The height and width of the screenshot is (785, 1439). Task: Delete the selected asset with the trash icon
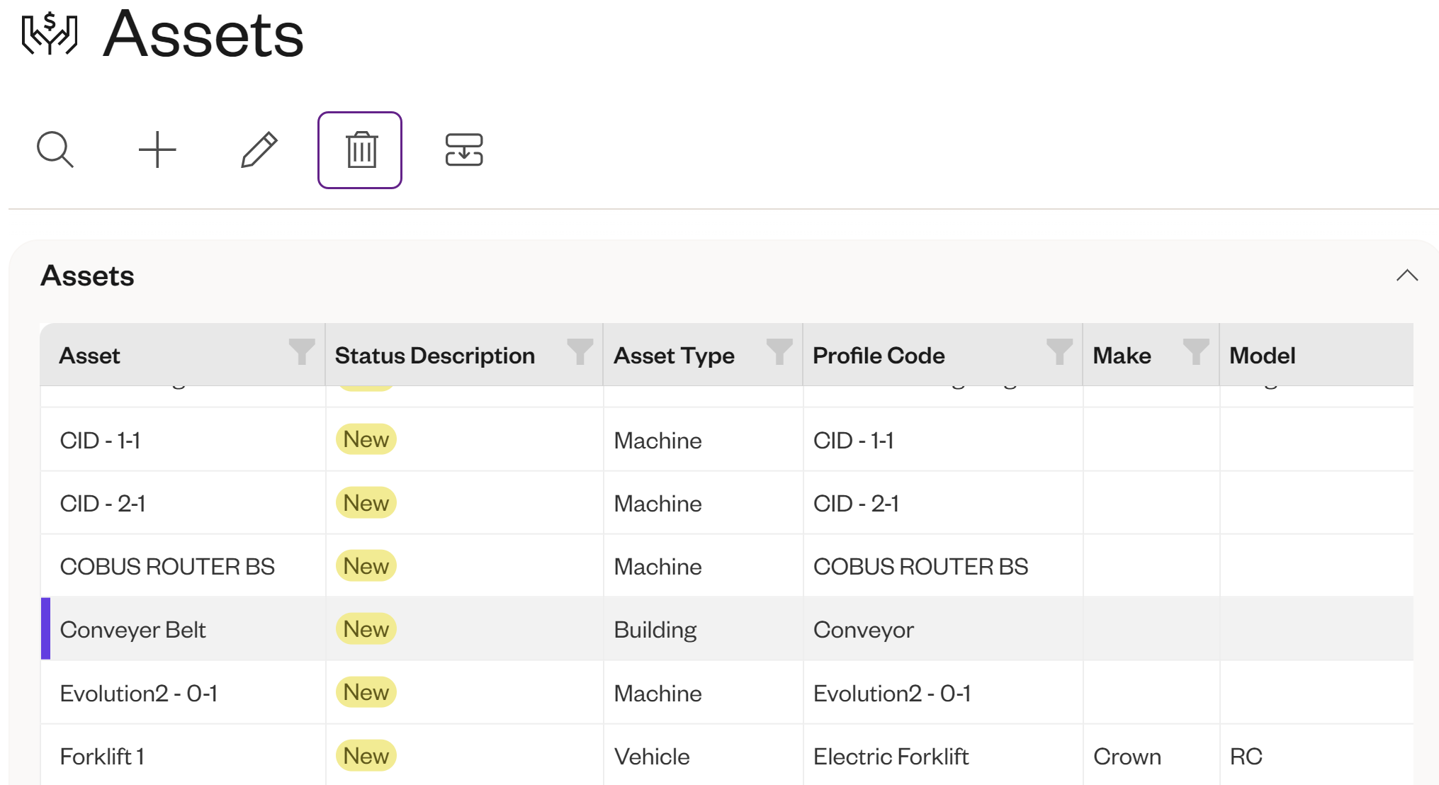coord(360,149)
